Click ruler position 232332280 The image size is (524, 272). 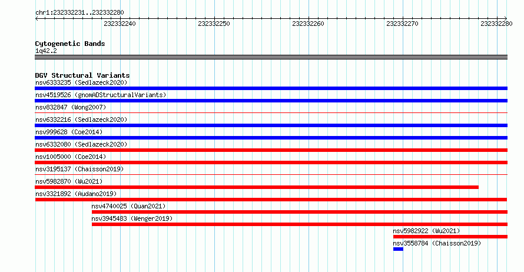[x=496, y=24]
